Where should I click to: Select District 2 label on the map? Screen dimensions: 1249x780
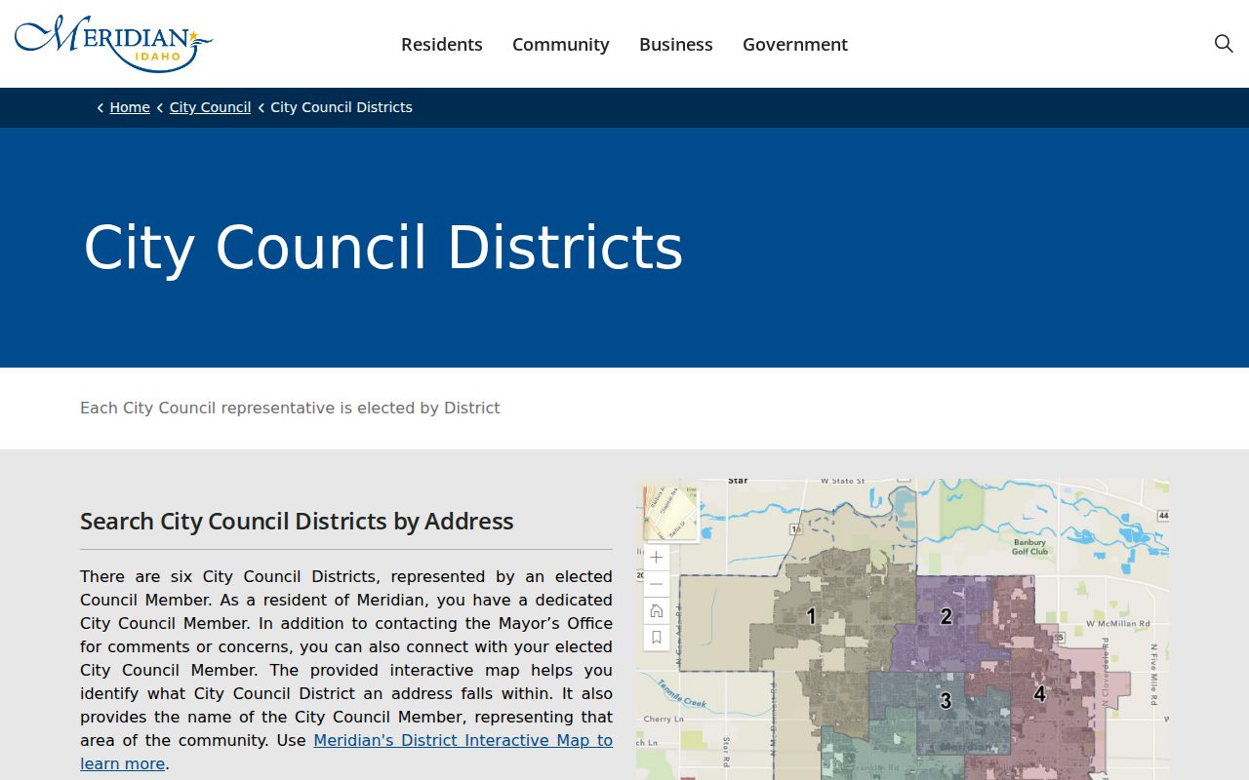coord(946,616)
